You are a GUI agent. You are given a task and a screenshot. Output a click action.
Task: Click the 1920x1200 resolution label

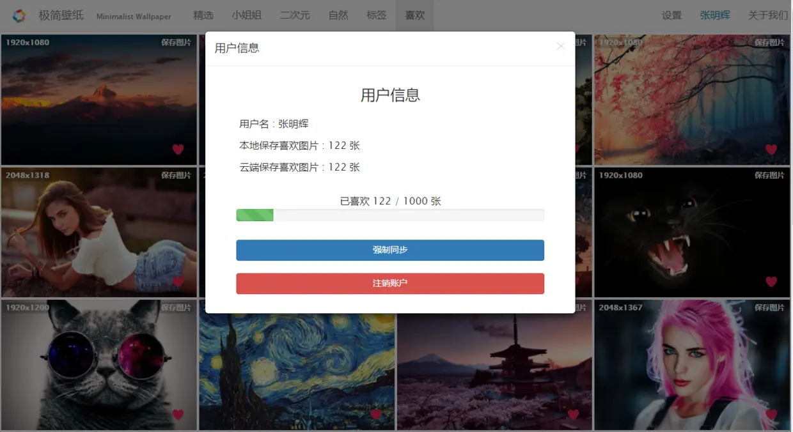[27, 307]
